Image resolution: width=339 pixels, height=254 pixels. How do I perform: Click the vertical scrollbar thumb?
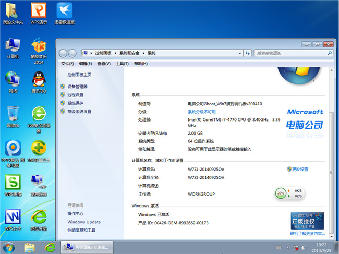(331, 172)
